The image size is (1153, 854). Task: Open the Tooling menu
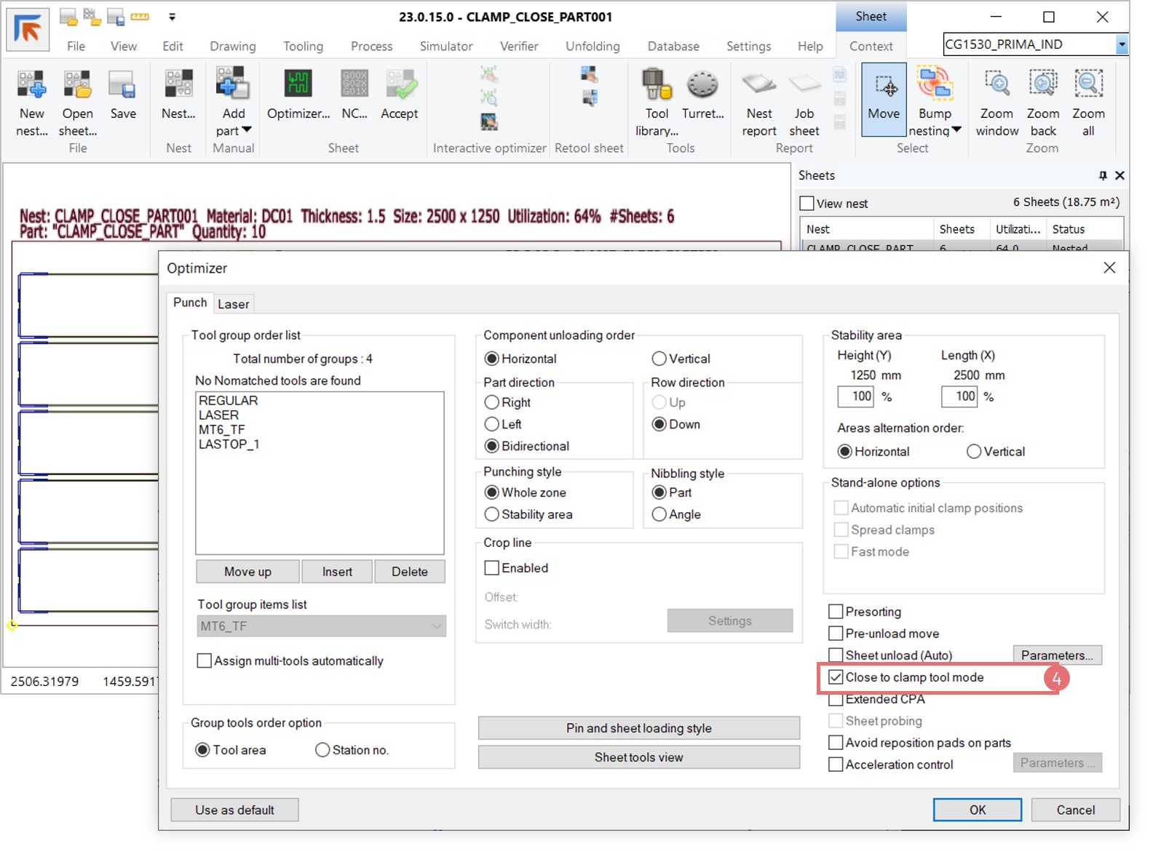[303, 46]
